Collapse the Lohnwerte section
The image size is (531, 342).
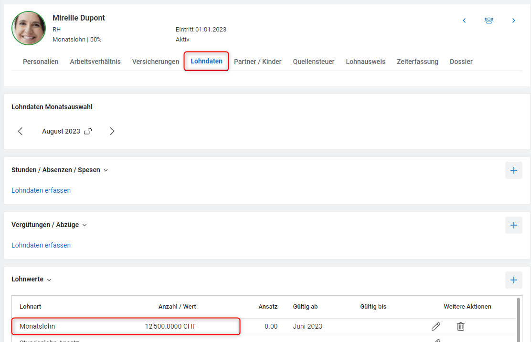point(49,280)
